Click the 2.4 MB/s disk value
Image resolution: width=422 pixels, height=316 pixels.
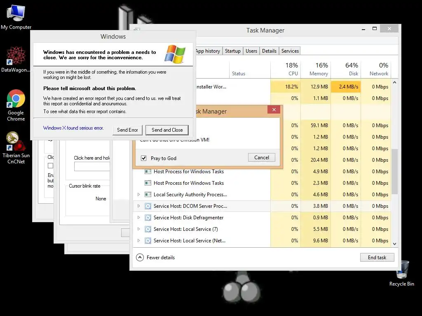pos(349,87)
